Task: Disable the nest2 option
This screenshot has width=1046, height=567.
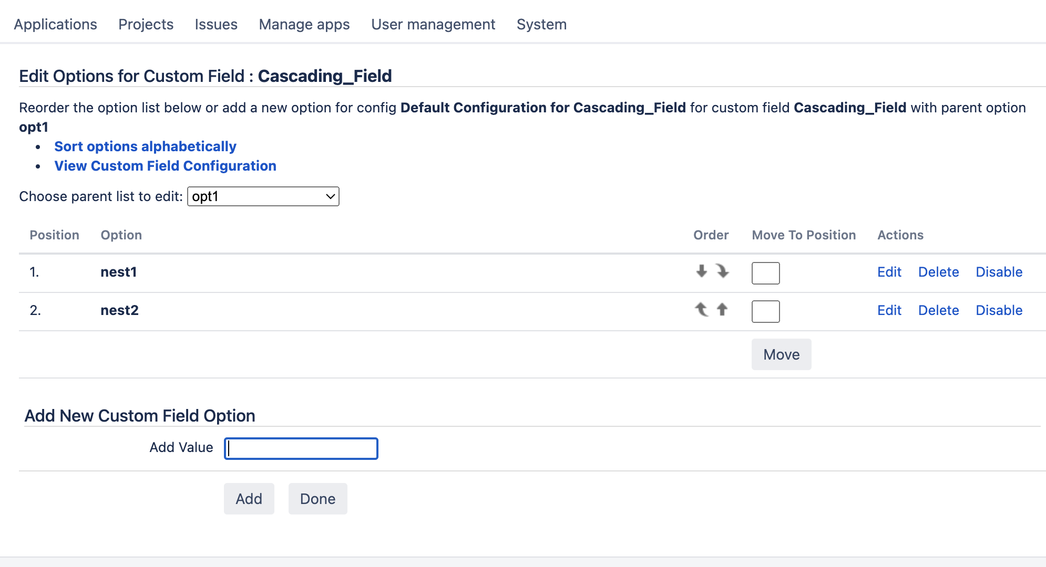Action: point(999,310)
